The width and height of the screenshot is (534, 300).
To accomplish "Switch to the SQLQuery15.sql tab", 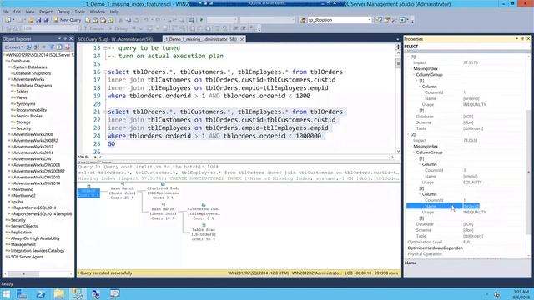I will (x=115, y=39).
